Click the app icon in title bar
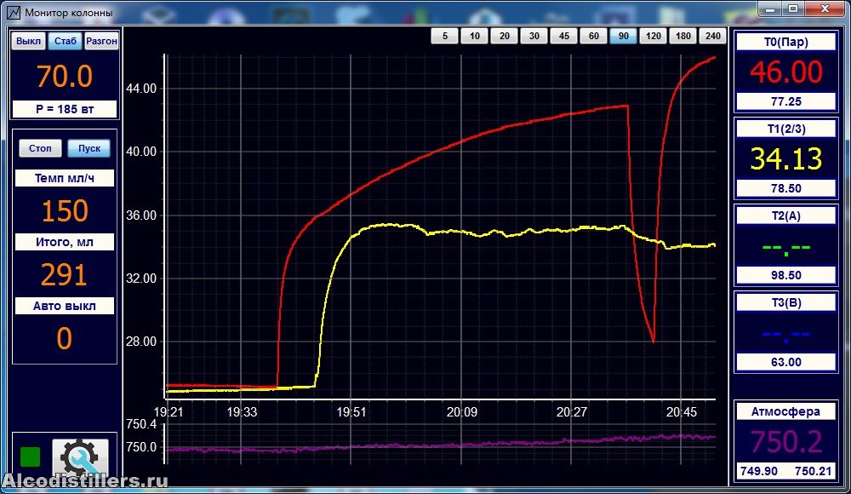 click(13, 12)
